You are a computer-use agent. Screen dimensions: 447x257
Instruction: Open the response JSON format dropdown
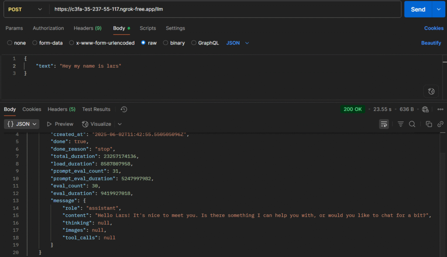pos(22,124)
